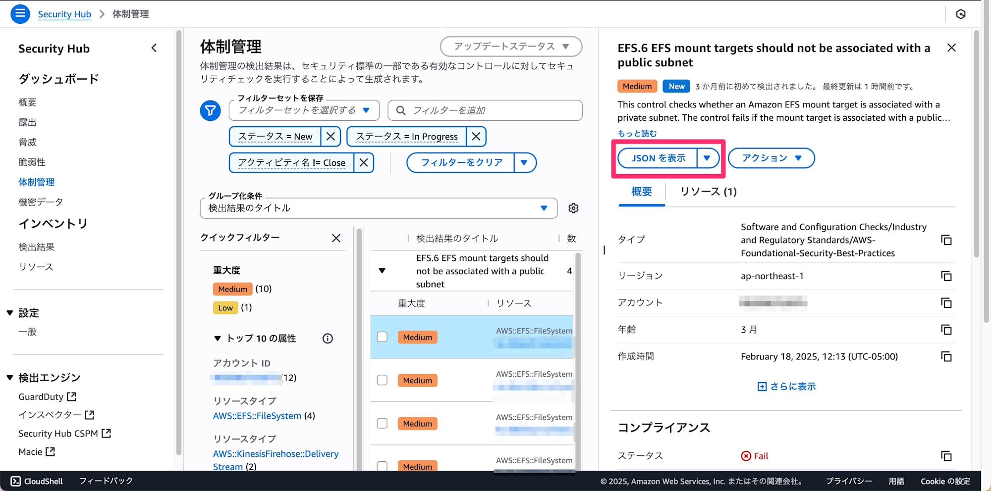Viewport: 991px width, 491px height.
Task: Filter by Low severity quick filter
Action: point(225,307)
